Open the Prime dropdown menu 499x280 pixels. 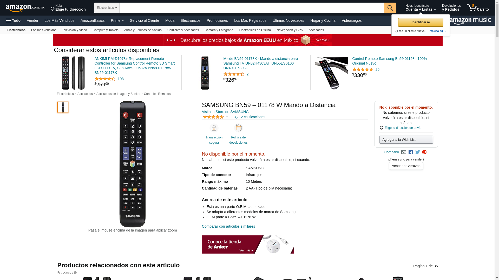[x=117, y=20]
